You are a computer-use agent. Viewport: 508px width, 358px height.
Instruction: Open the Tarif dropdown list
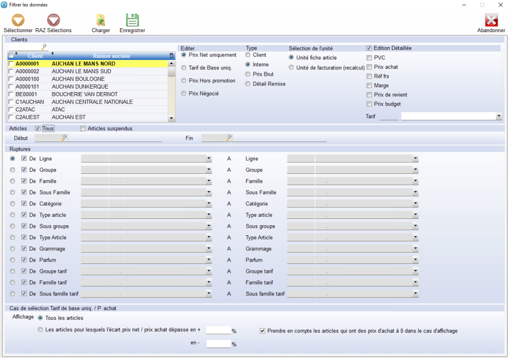[498, 116]
